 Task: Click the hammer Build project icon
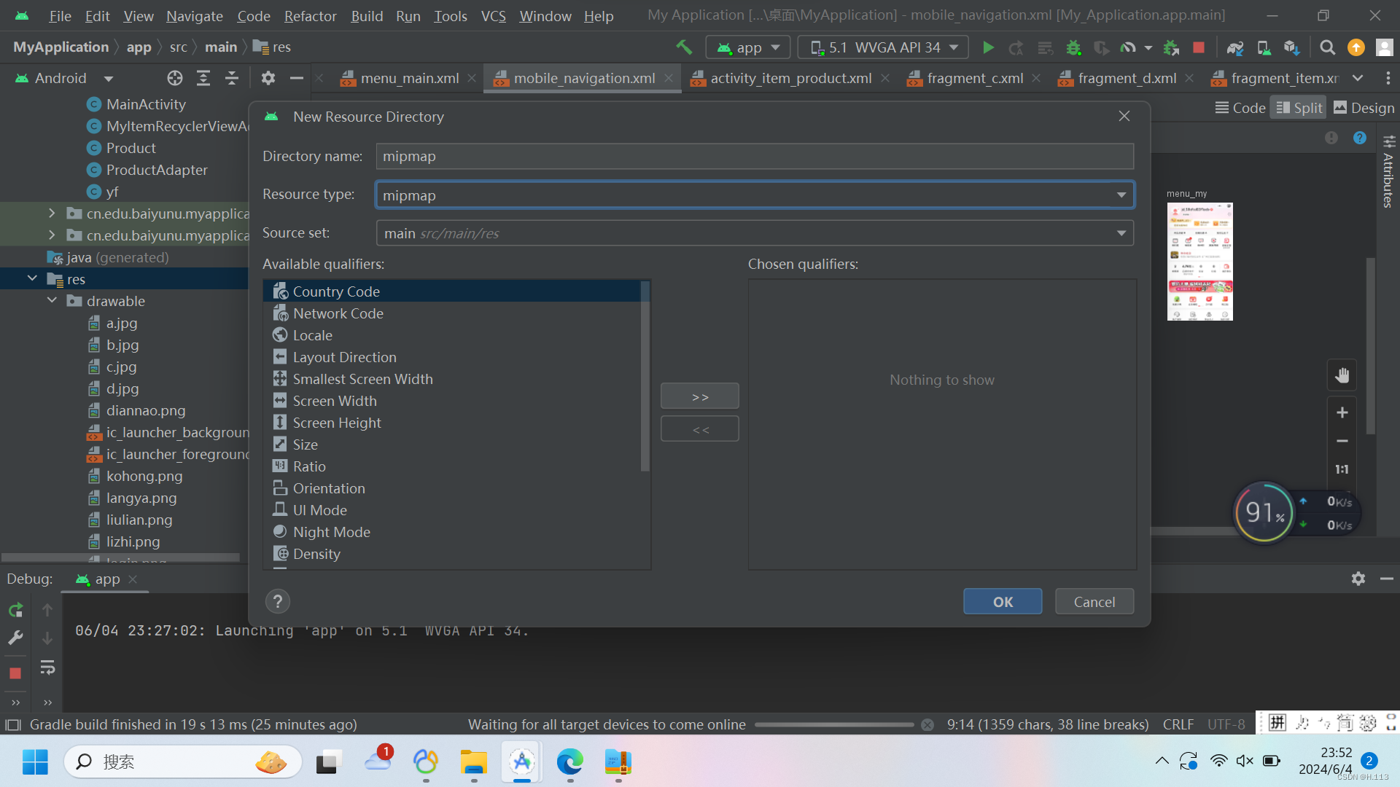683,47
